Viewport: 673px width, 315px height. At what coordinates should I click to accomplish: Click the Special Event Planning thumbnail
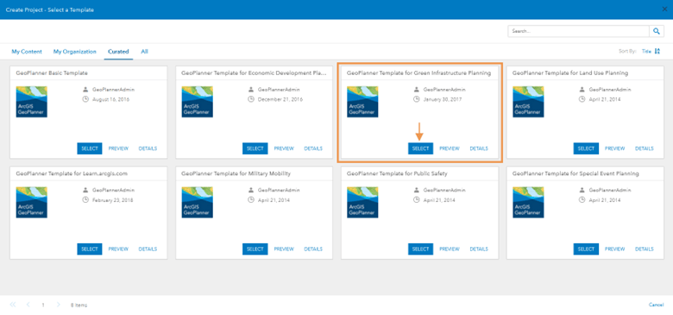[x=528, y=202]
